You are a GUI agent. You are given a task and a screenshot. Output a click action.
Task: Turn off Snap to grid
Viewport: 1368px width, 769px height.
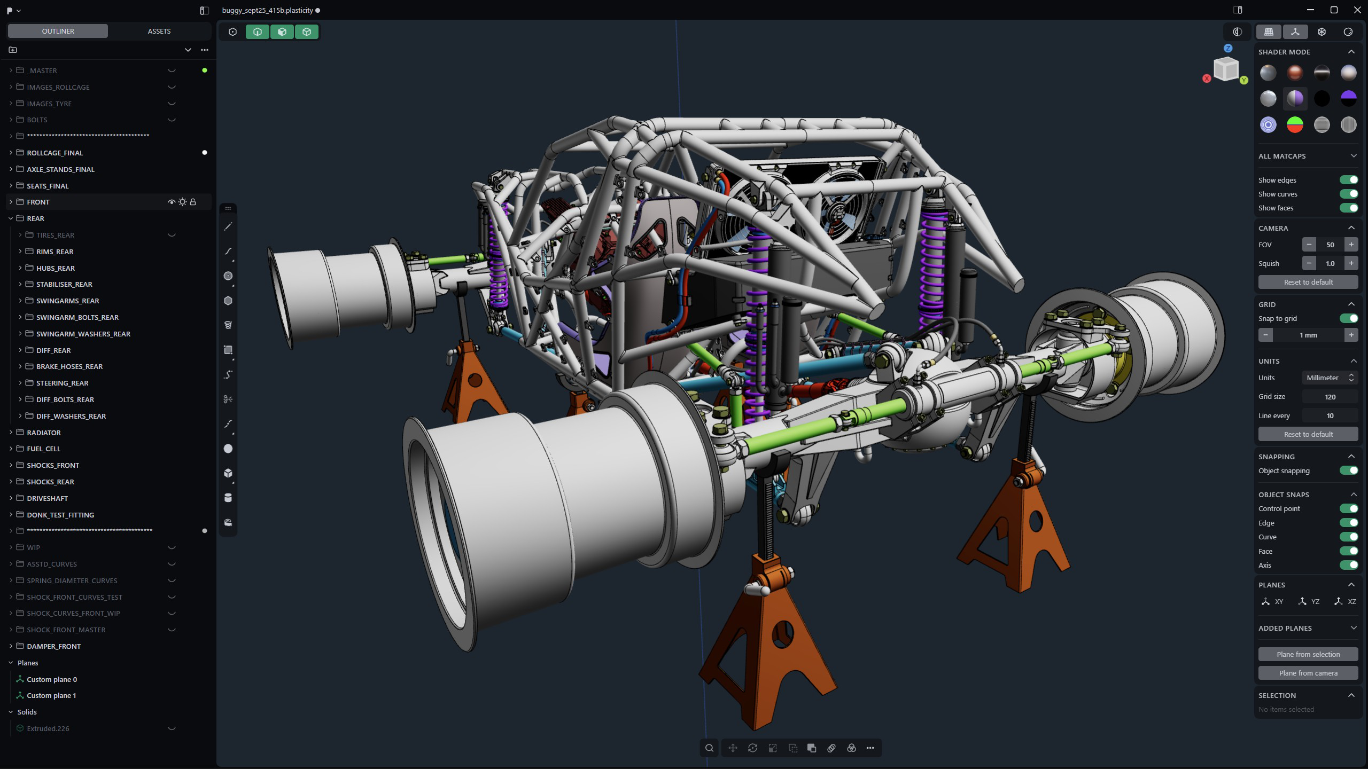point(1348,318)
